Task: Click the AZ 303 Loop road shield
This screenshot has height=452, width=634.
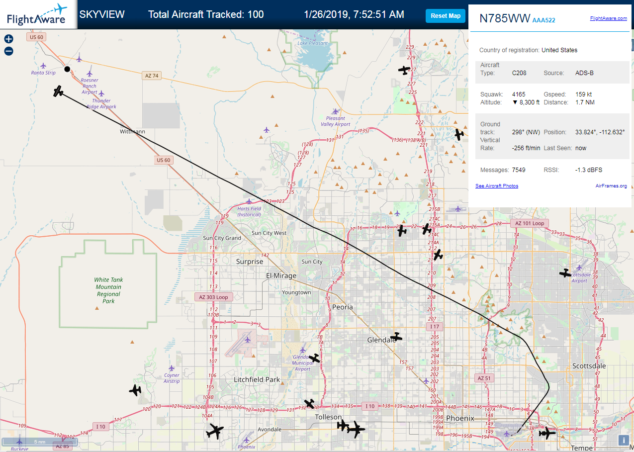Action: point(213,297)
